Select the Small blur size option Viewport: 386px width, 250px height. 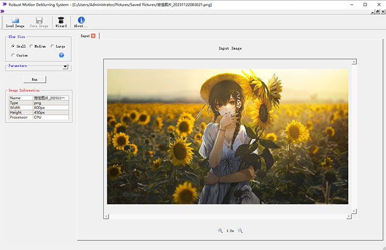pos(13,46)
